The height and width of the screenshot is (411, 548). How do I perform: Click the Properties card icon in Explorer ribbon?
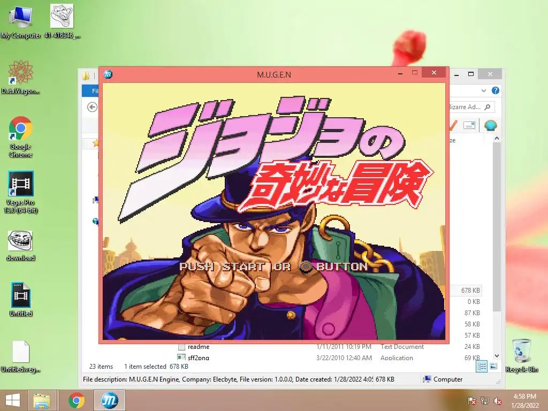click(x=469, y=125)
